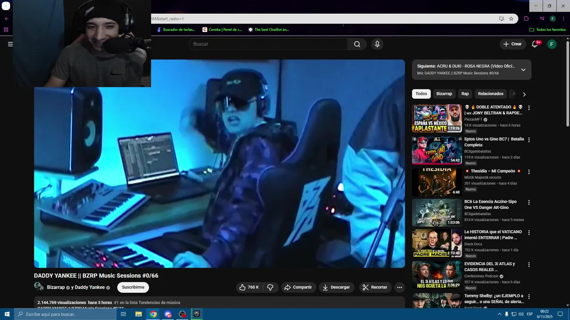Open more actions menu under the video
The width and height of the screenshot is (570, 320).
(399, 287)
